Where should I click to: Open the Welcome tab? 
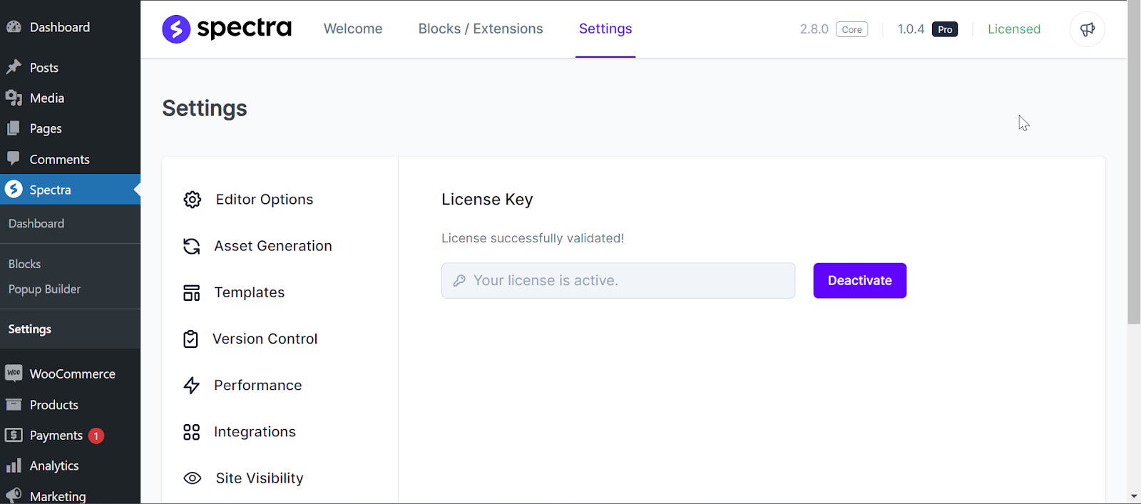point(353,29)
